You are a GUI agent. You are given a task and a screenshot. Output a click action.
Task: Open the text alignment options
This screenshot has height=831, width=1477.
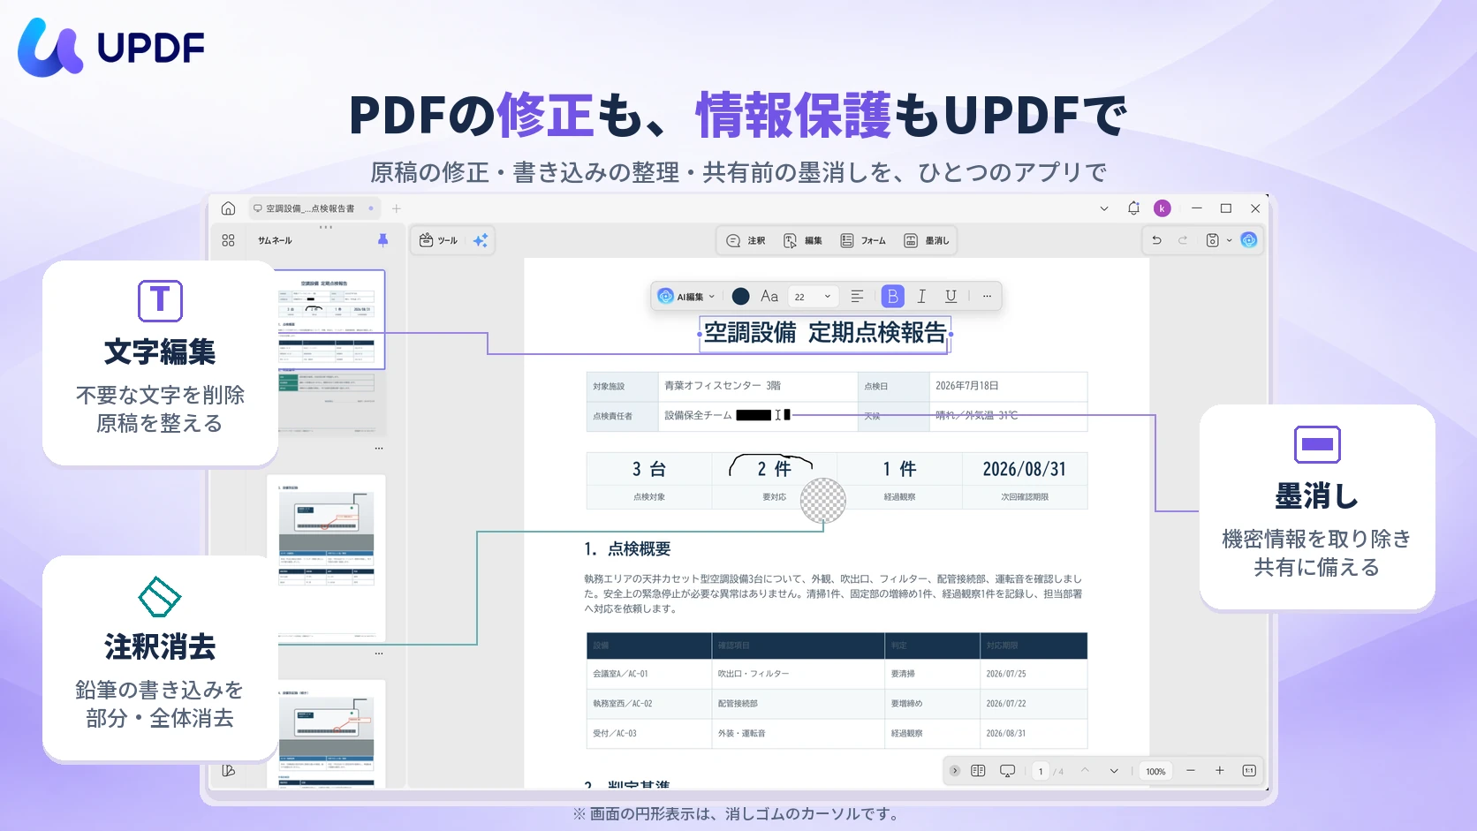coord(857,297)
